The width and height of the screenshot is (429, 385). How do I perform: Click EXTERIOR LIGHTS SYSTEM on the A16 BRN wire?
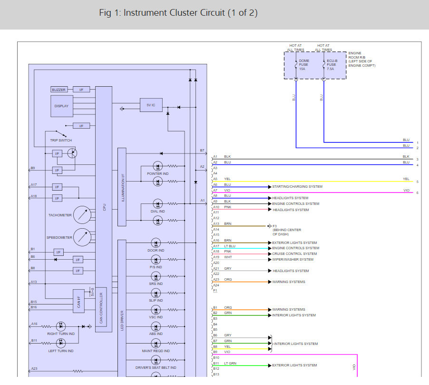point(294,243)
